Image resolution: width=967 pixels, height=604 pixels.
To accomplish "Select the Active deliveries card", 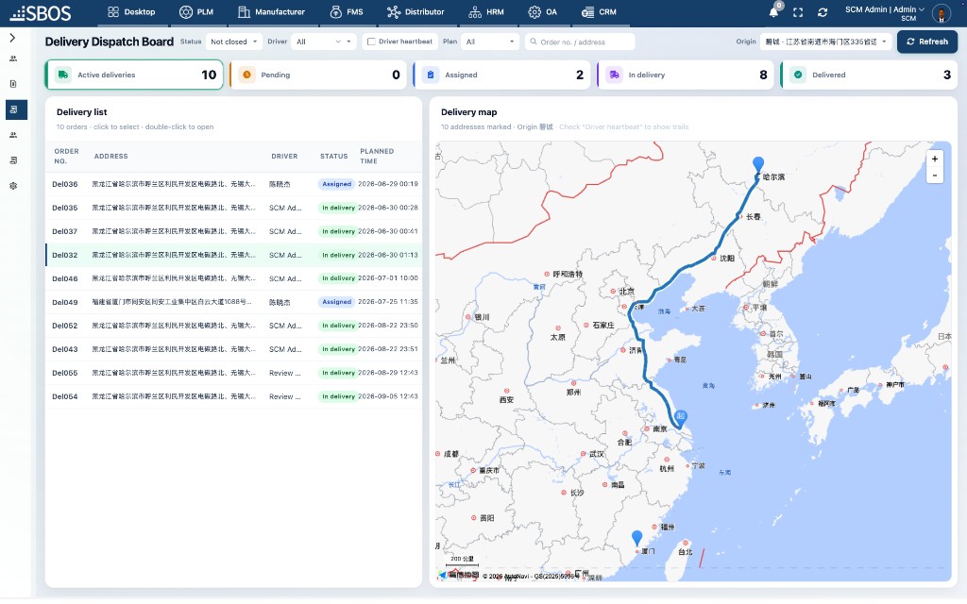I will click(x=134, y=75).
